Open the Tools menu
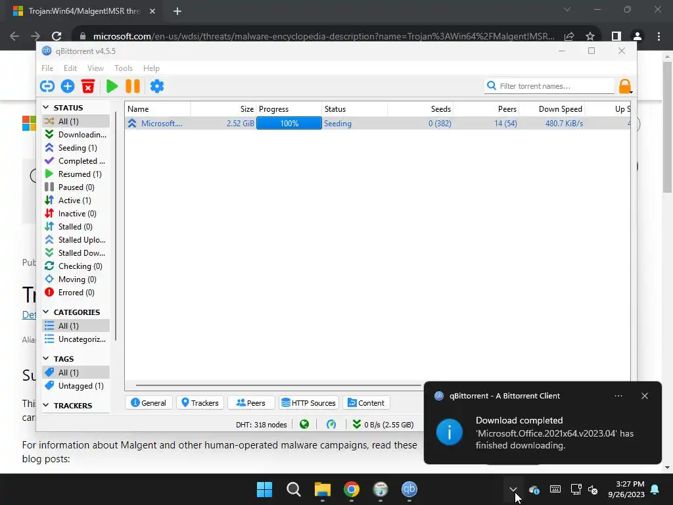 (123, 68)
